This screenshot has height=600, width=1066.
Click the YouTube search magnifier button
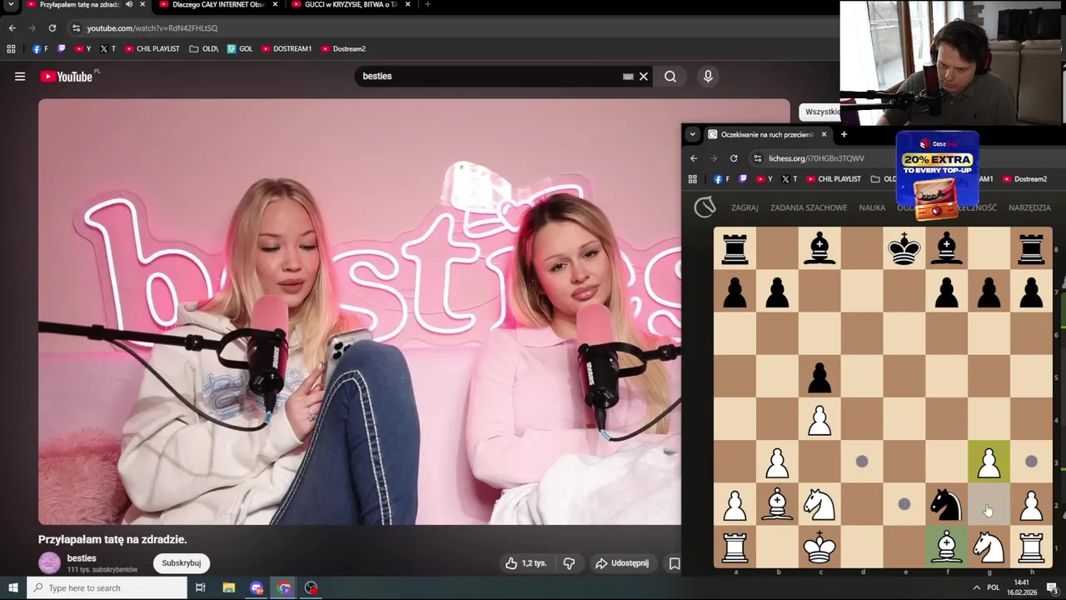pyautogui.click(x=670, y=77)
